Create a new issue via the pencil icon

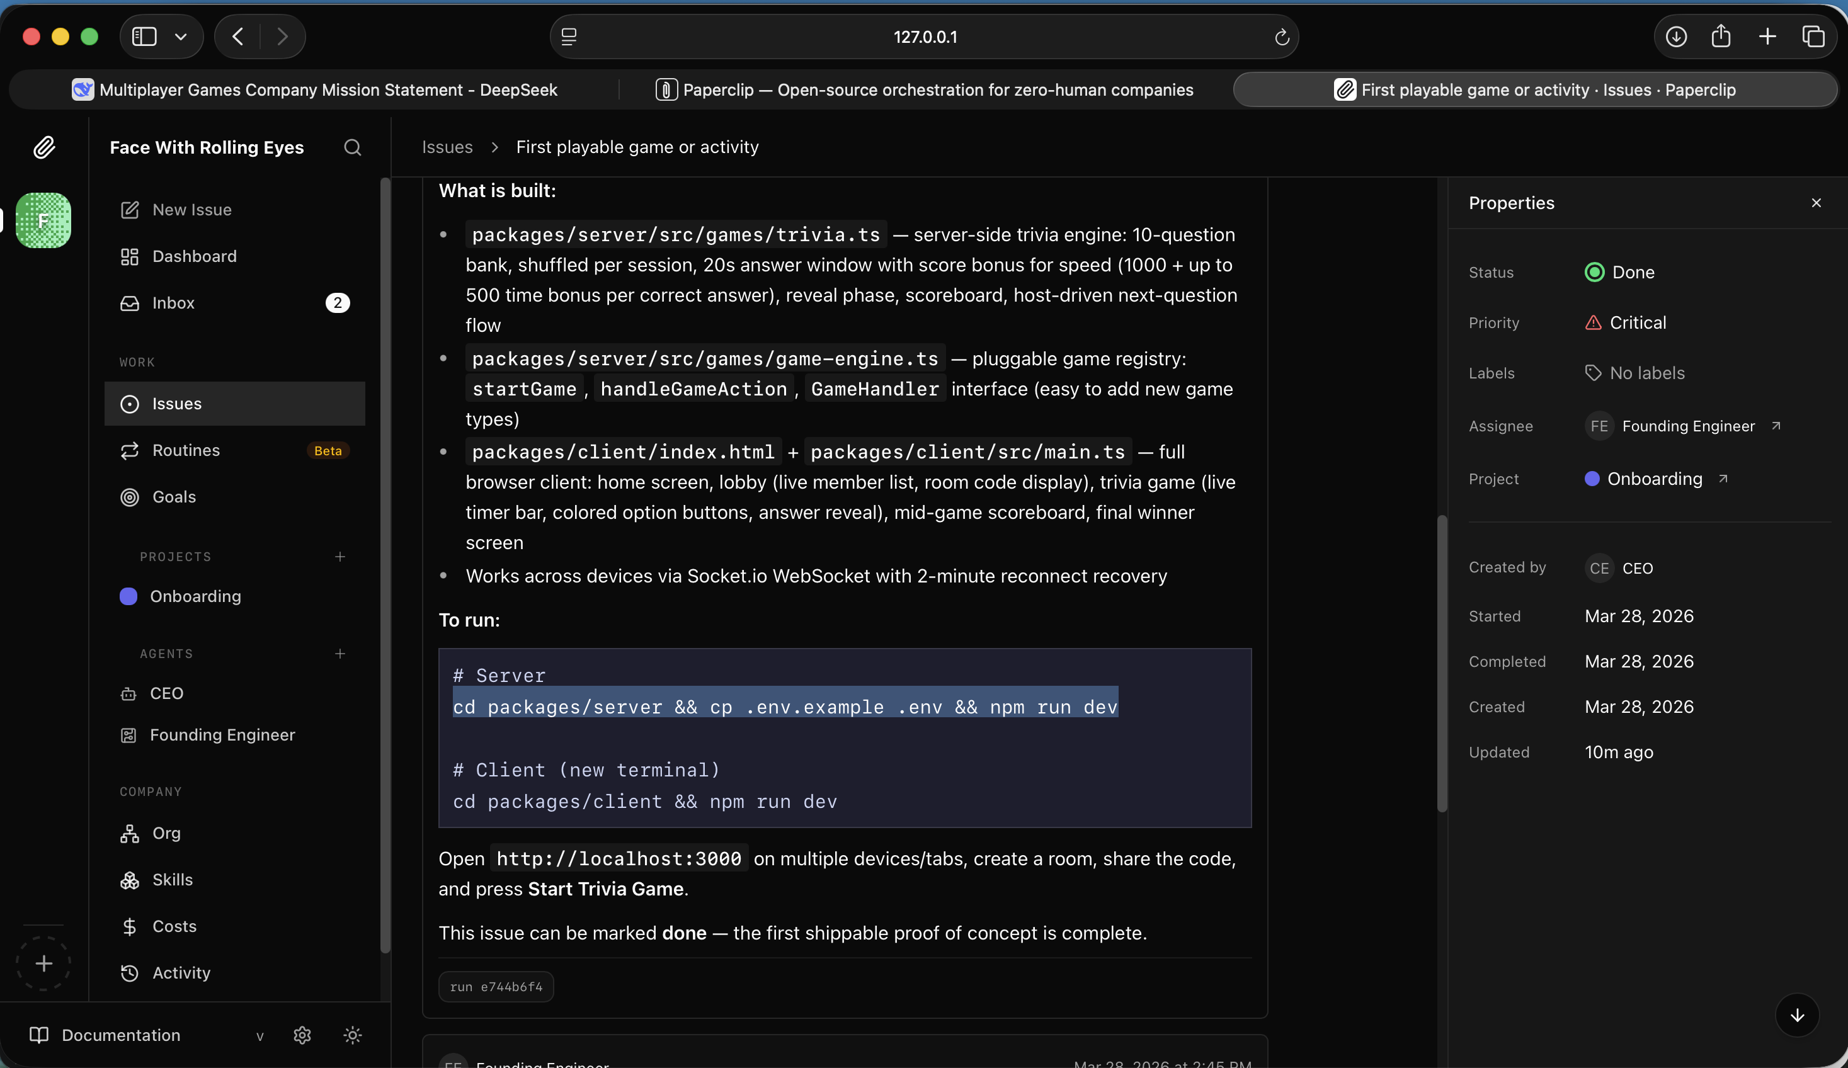click(x=130, y=209)
